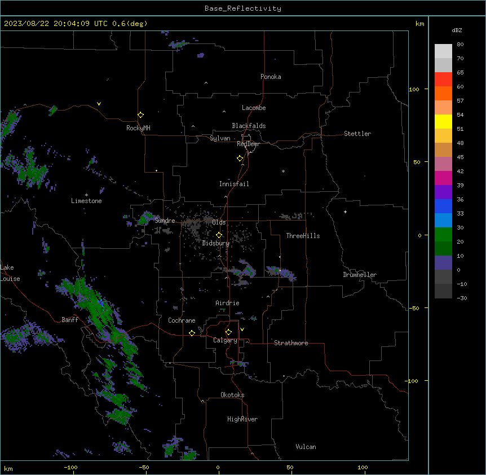The image size is (486, 475).
Task: Select the Drumheller label
Action: click(x=360, y=275)
